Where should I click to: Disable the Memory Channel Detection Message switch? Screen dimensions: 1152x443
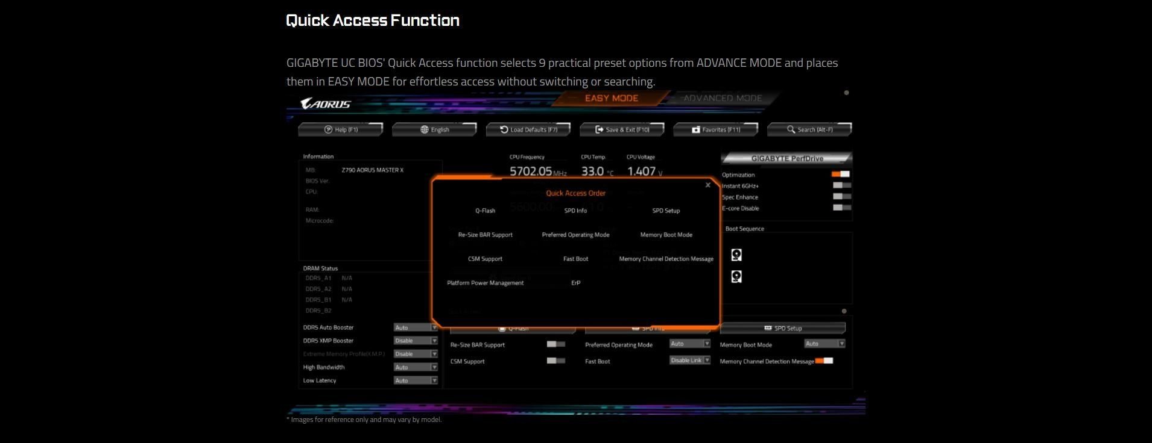[824, 361]
